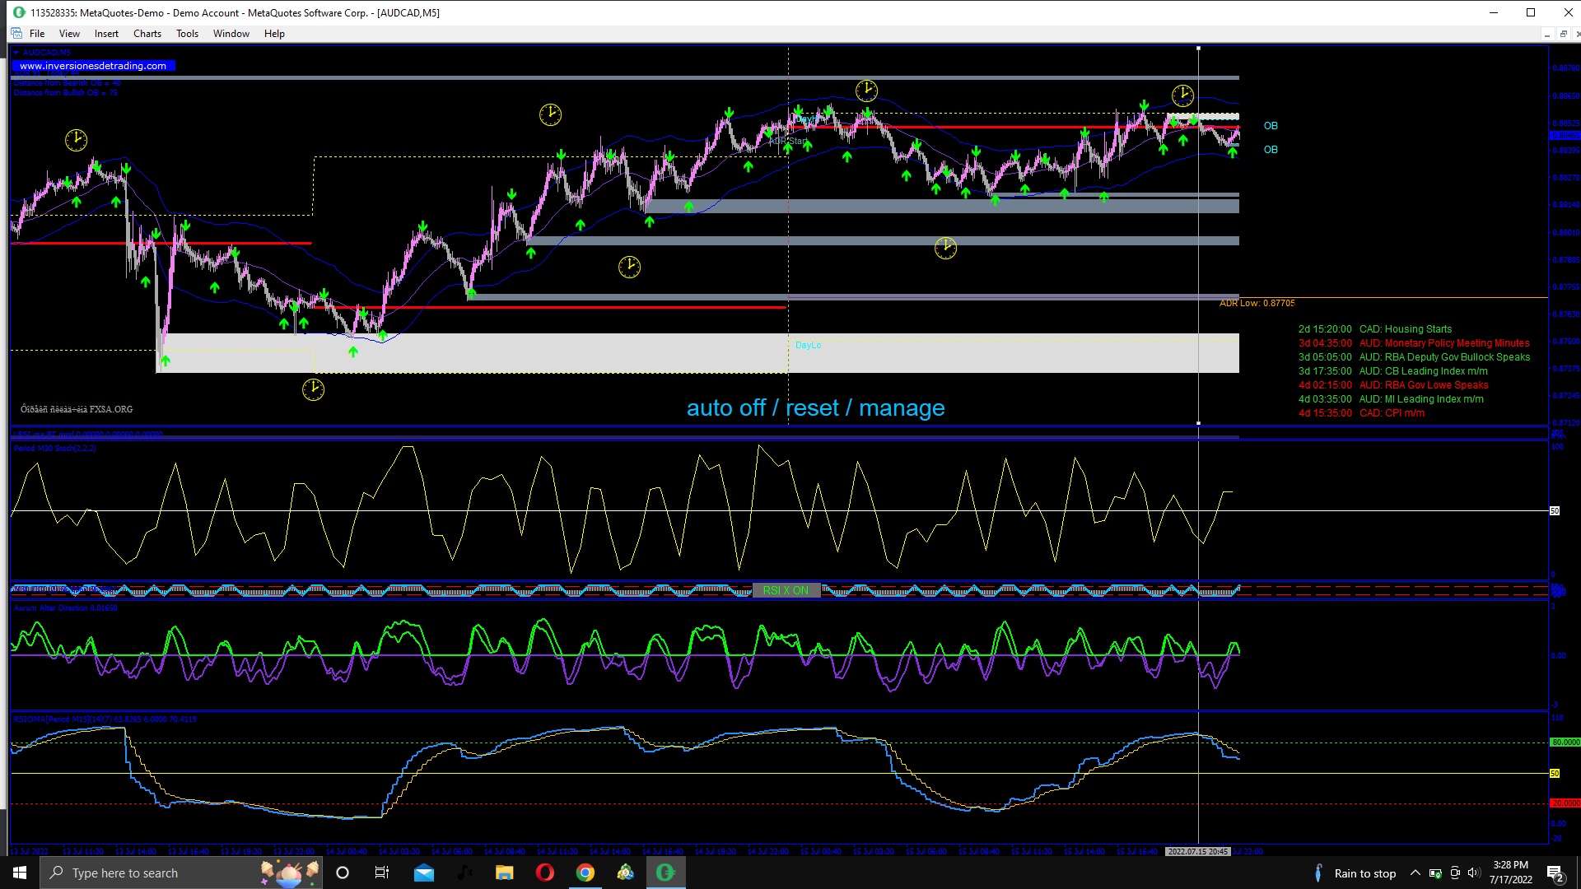Select the upper OB order block label
The image size is (1581, 889).
click(1271, 126)
